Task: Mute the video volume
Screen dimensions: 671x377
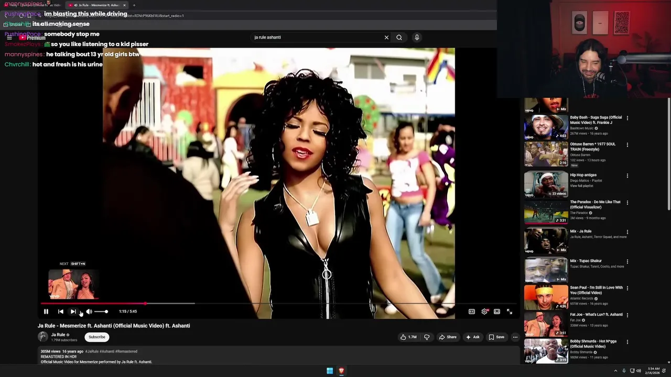Action: click(89, 312)
